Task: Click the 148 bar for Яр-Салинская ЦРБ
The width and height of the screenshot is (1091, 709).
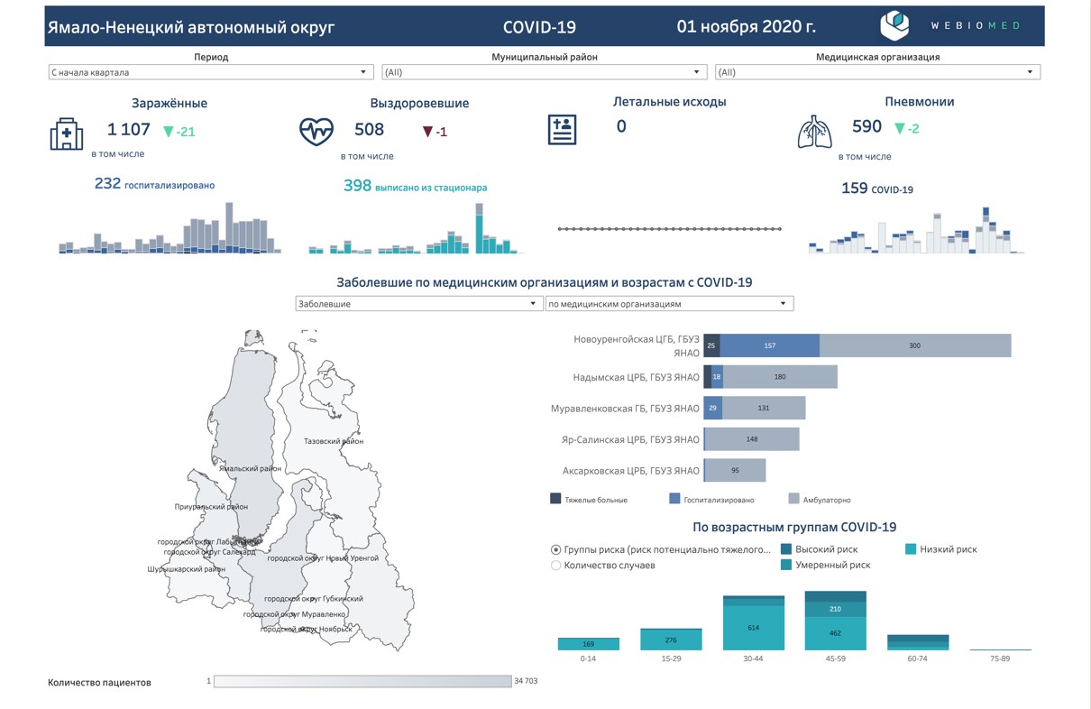Action: (x=751, y=439)
